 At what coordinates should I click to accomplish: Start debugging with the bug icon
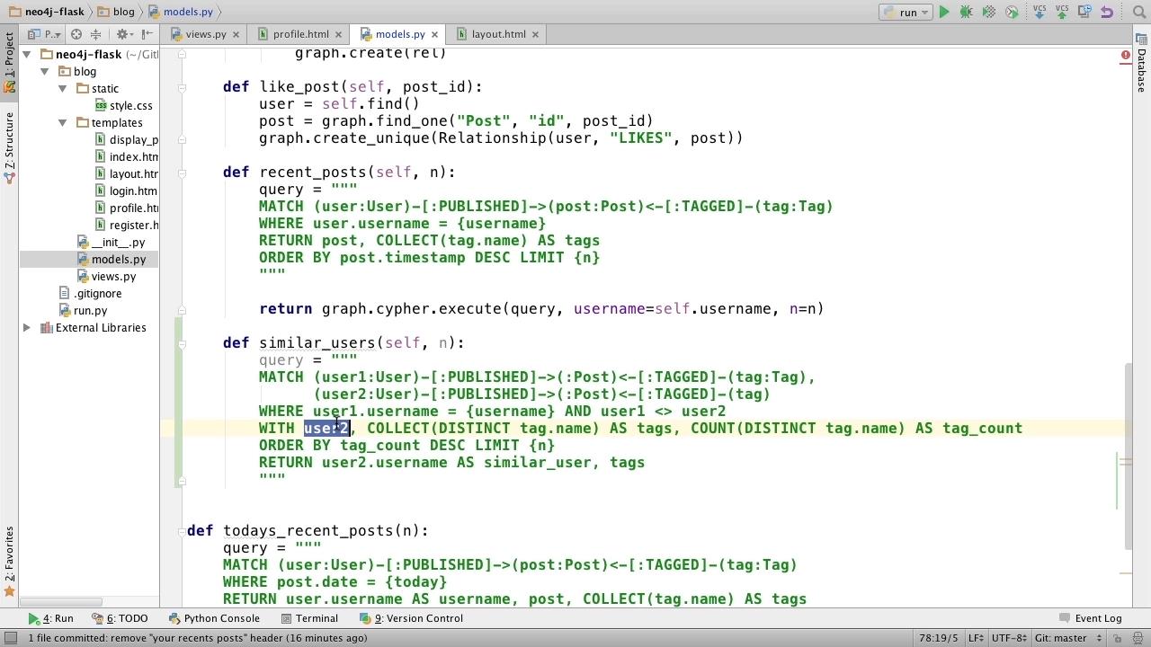967,13
